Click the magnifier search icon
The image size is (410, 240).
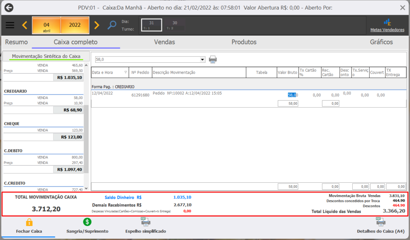[x=112, y=25]
